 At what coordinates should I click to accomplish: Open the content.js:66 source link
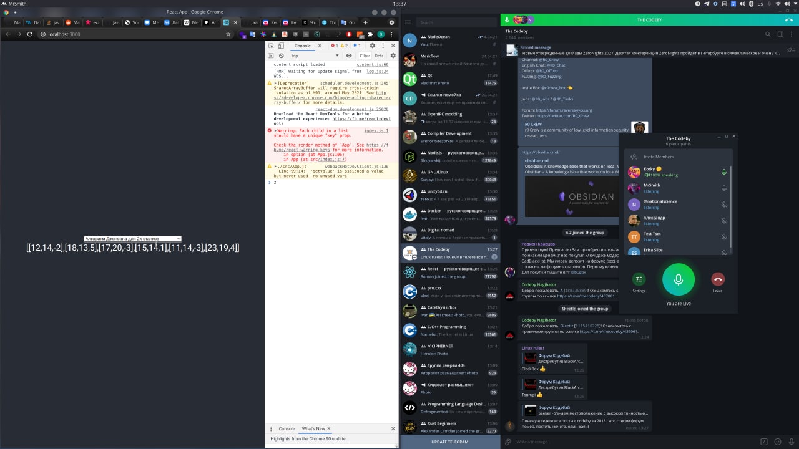pyautogui.click(x=372, y=65)
